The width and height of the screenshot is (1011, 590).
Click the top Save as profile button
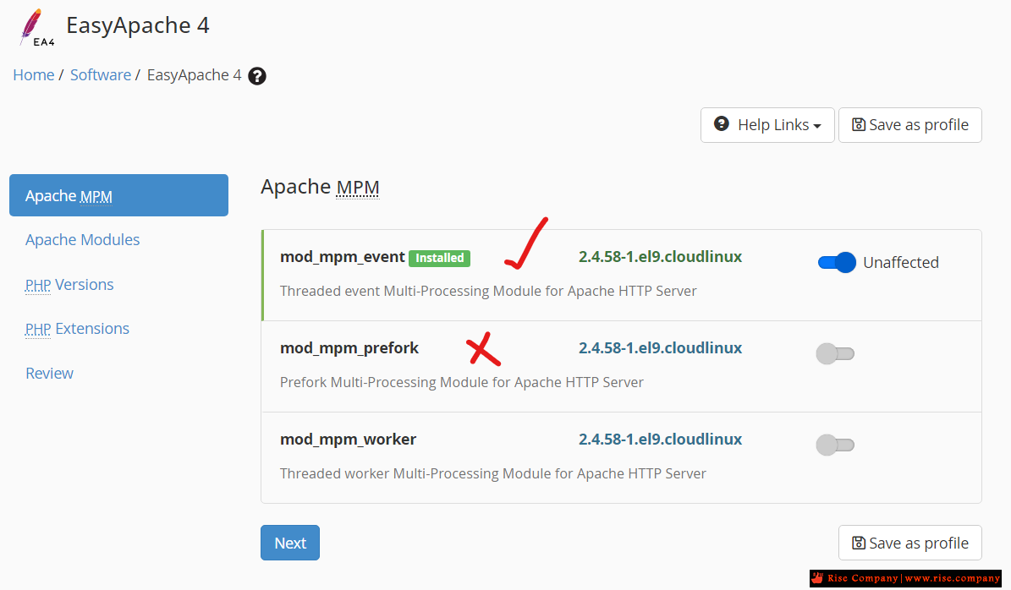click(x=909, y=125)
